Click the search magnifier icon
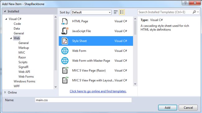 [194, 12]
